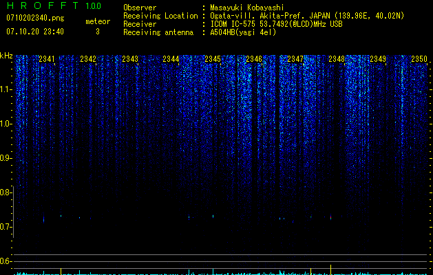Click the 0.7 kHz axis label

tap(6, 227)
